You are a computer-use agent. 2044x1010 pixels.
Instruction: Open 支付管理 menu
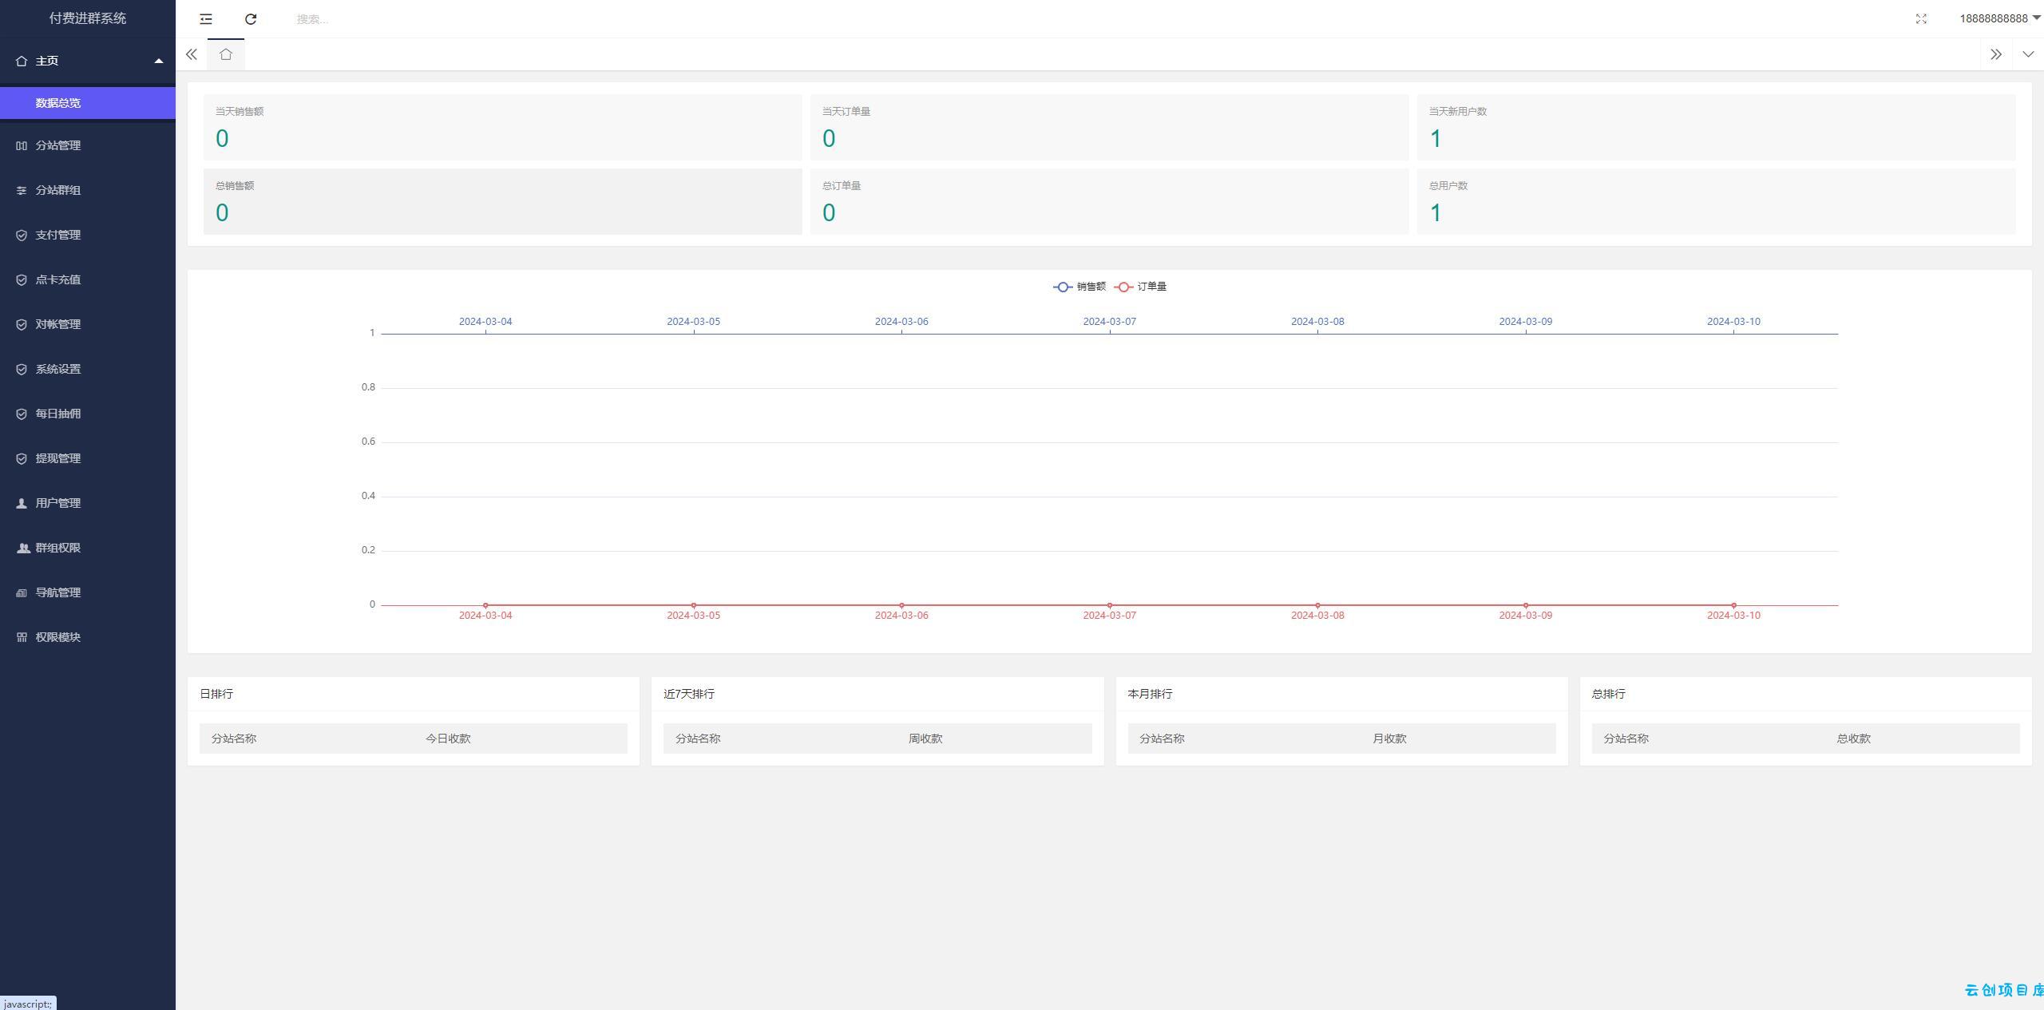pyautogui.click(x=88, y=235)
